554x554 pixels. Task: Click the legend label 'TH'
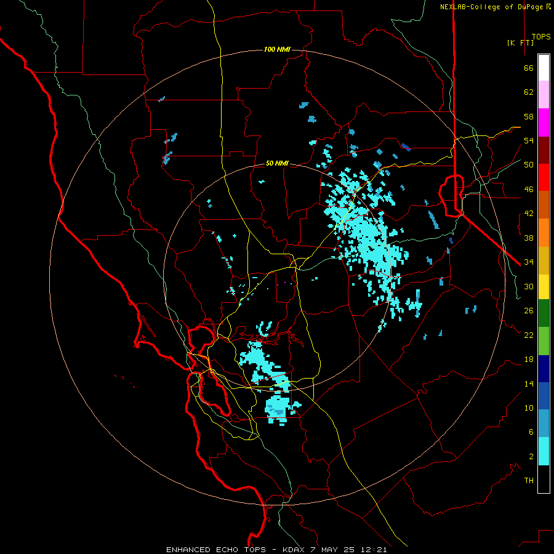[529, 481]
